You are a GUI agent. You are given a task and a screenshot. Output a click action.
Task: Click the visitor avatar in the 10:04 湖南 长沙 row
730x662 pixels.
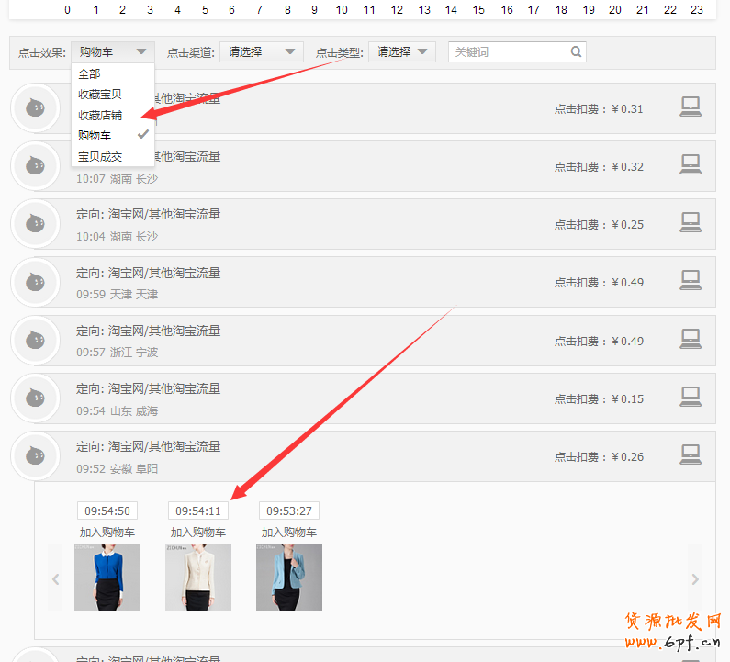pyautogui.click(x=36, y=224)
